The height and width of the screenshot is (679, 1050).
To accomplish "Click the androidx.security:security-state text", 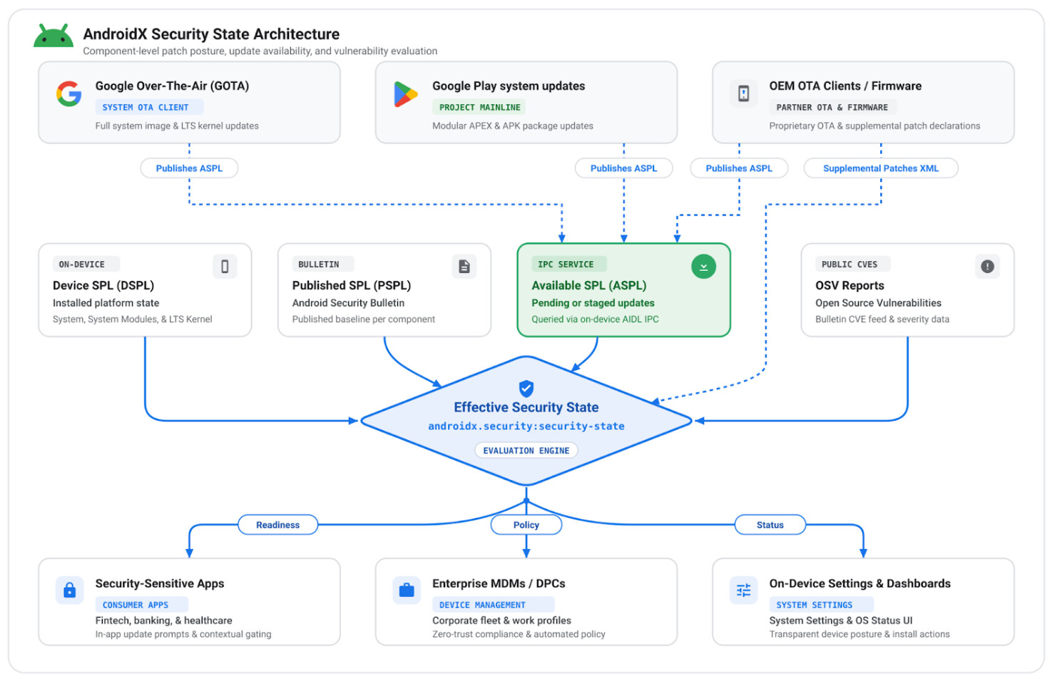I will click(526, 427).
